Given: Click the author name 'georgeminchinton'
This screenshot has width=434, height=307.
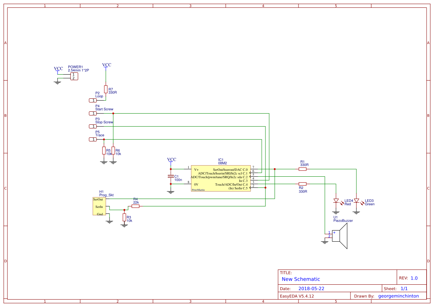Looking at the screenshot, I should click(x=399, y=296).
